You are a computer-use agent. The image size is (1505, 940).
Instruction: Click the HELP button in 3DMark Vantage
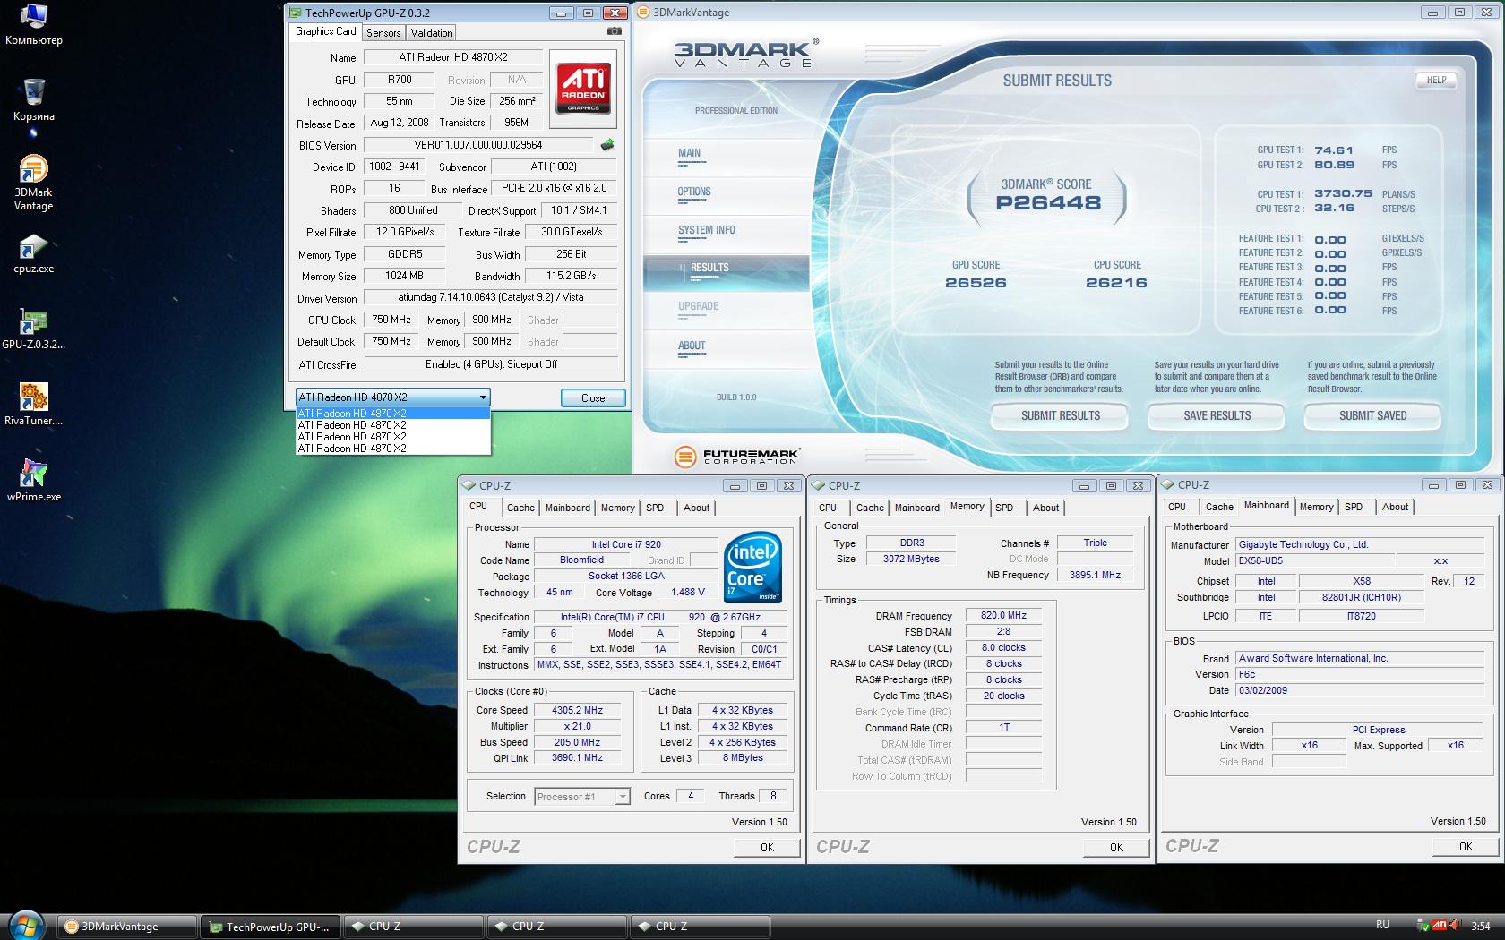1436,80
